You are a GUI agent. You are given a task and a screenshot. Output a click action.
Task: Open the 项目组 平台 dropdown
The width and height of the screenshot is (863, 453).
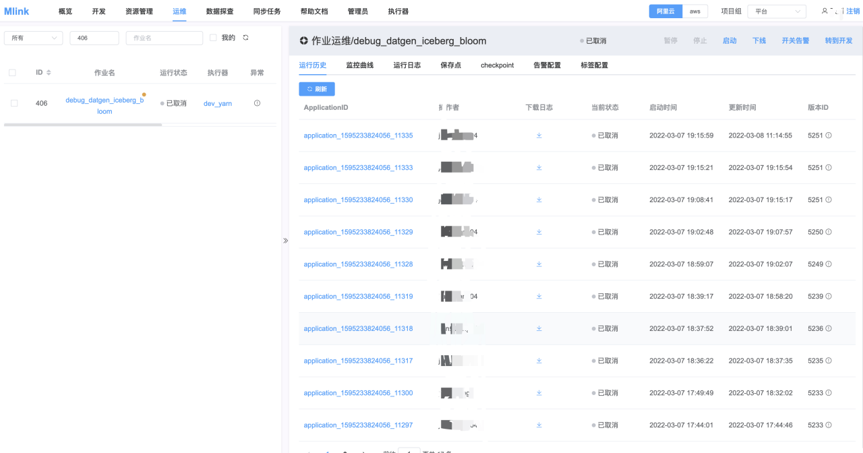click(777, 11)
